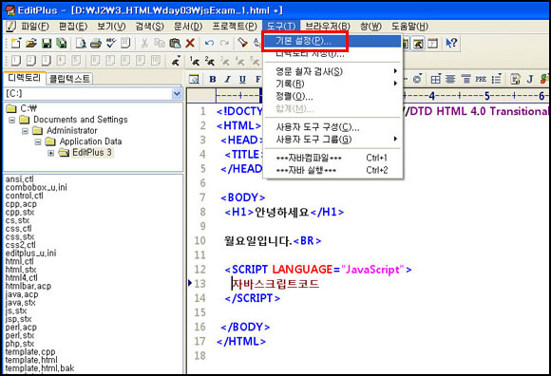Select editplus_u.ini in file list

pyautogui.click(x=31, y=254)
